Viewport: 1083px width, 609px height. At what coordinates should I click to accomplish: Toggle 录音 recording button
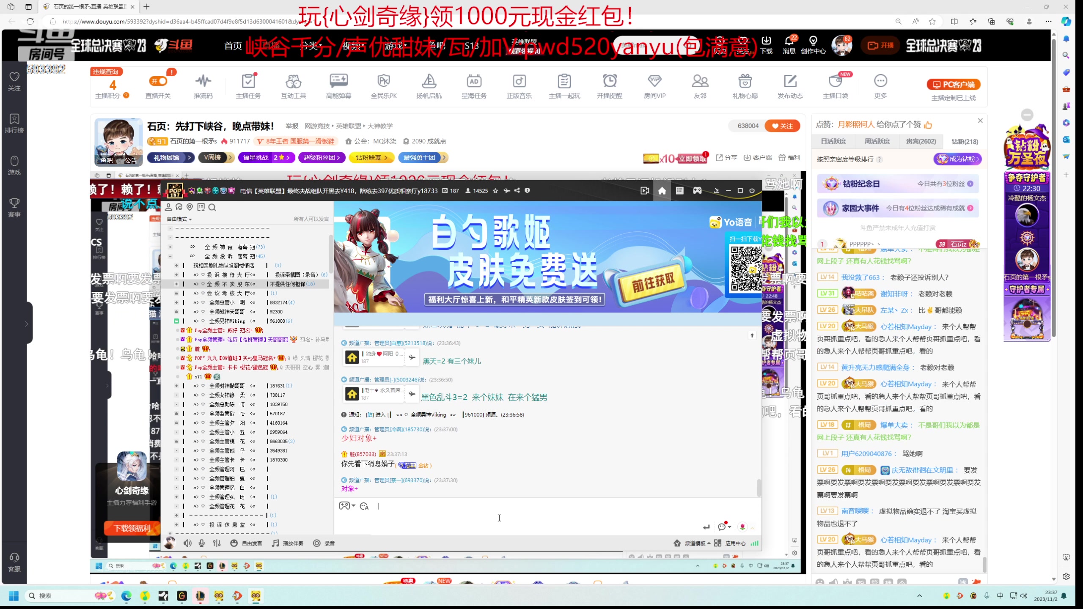324,543
